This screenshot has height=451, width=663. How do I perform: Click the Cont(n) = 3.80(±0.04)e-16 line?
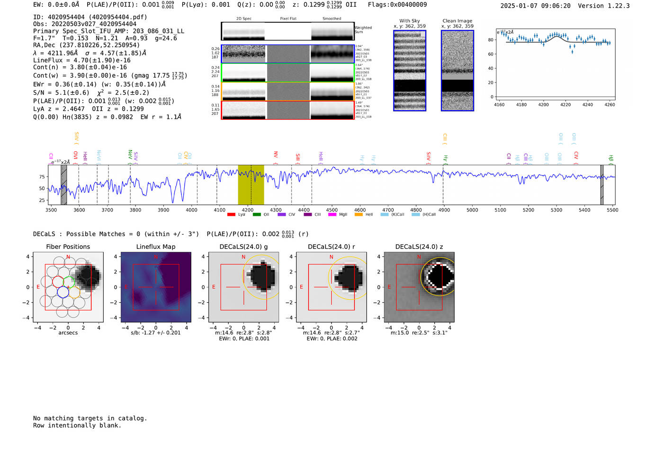80,68
